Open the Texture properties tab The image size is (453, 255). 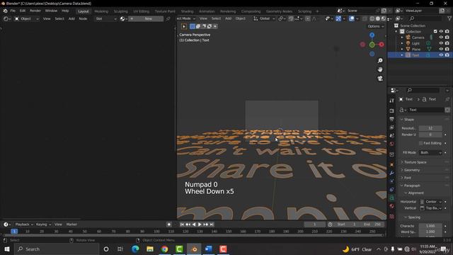click(391, 216)
